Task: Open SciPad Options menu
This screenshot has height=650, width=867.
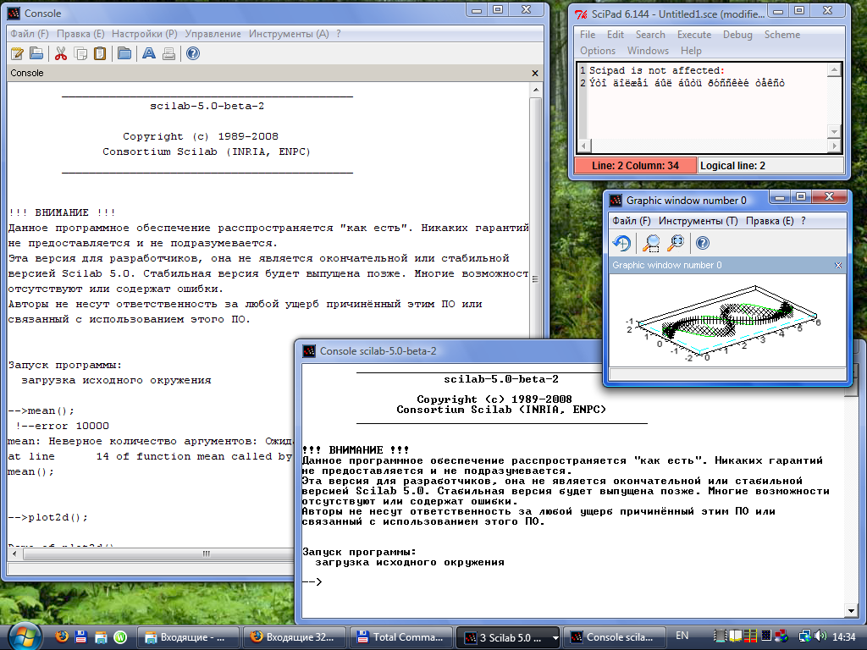Action: [598, 50]
